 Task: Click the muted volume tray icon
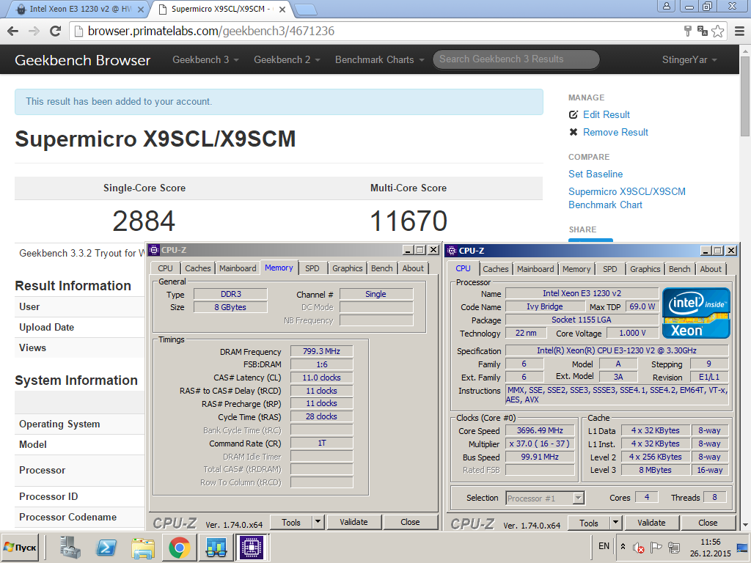pyautogui.click(x=639, y=547)
